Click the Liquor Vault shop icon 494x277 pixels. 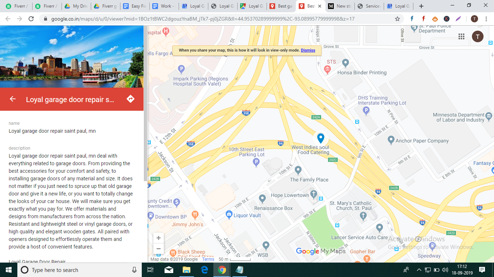click(x=229, y=215)
